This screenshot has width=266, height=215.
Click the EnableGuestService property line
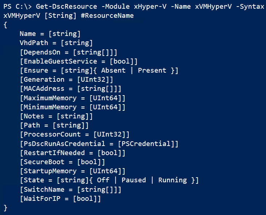78,61
